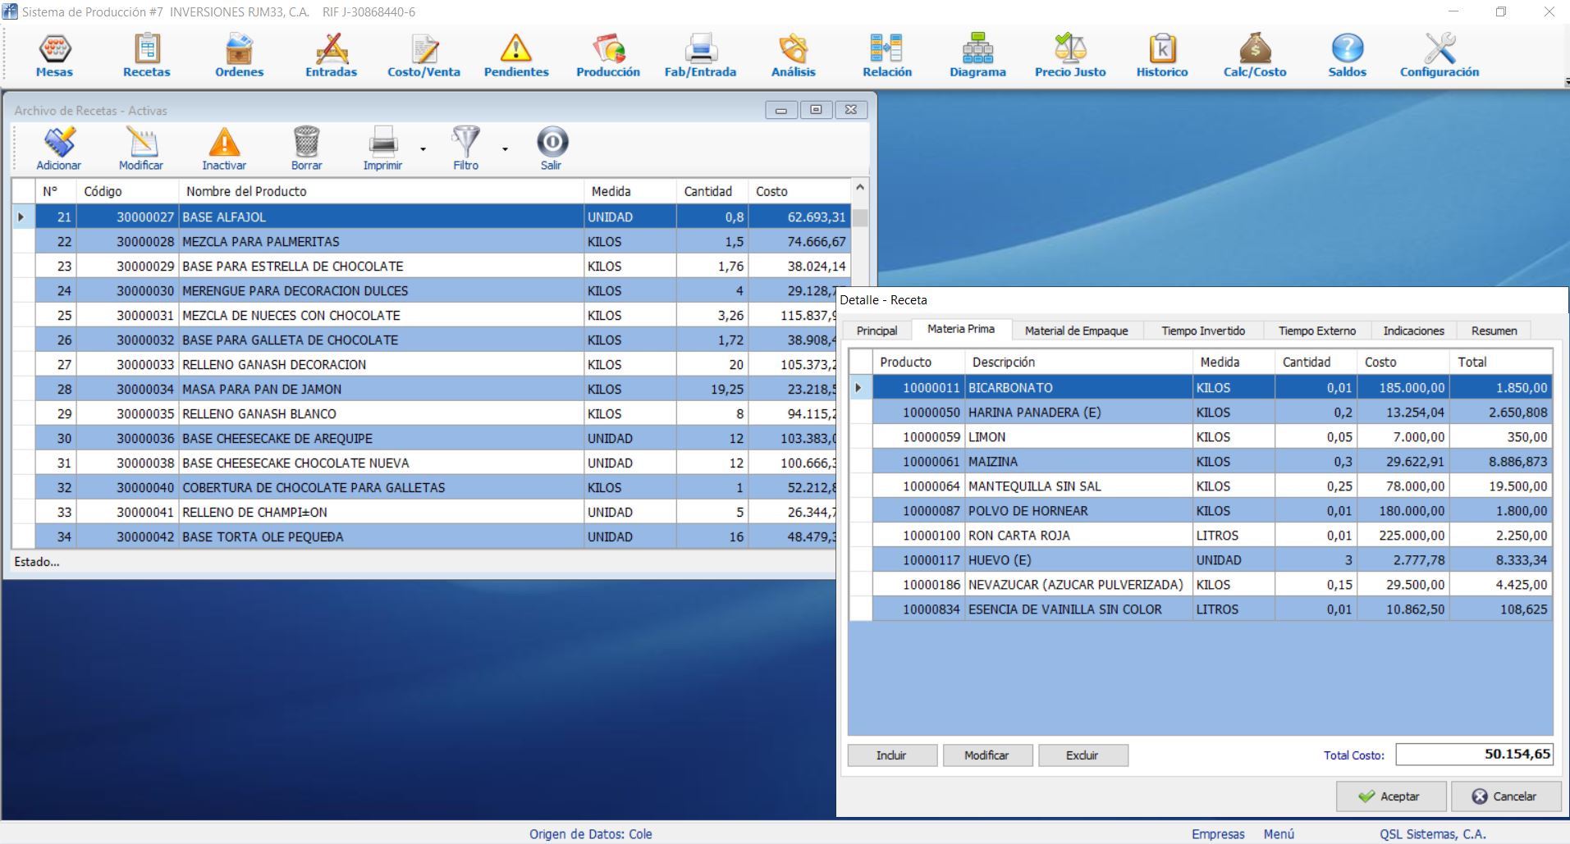Screen dimensions: 1570x844
Task: Click the recipe list vertical scrollbar thumb
Action: click(x=860, y=218)
